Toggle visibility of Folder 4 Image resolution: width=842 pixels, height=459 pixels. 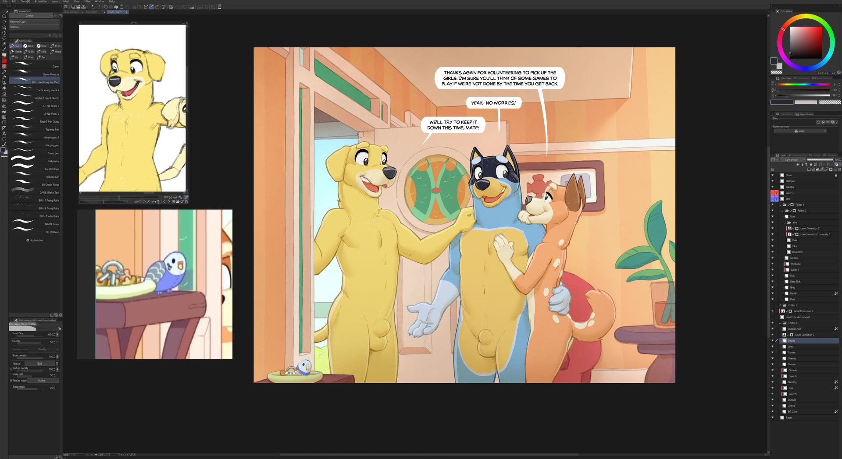pos(773,205)
